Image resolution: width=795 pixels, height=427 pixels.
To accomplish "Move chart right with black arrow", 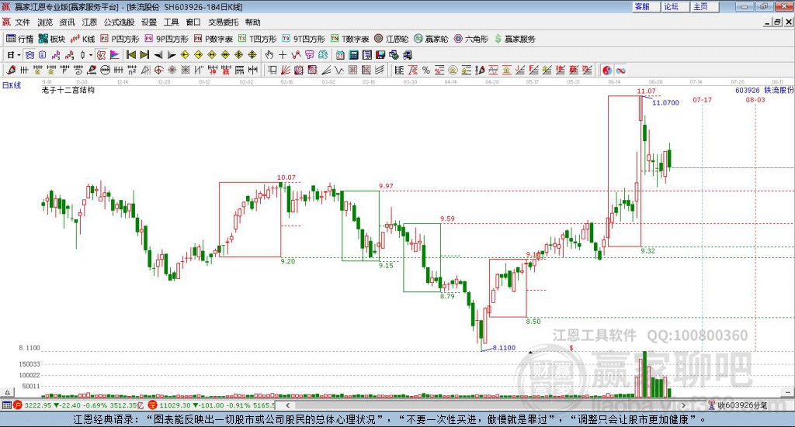I will [172, 55].
